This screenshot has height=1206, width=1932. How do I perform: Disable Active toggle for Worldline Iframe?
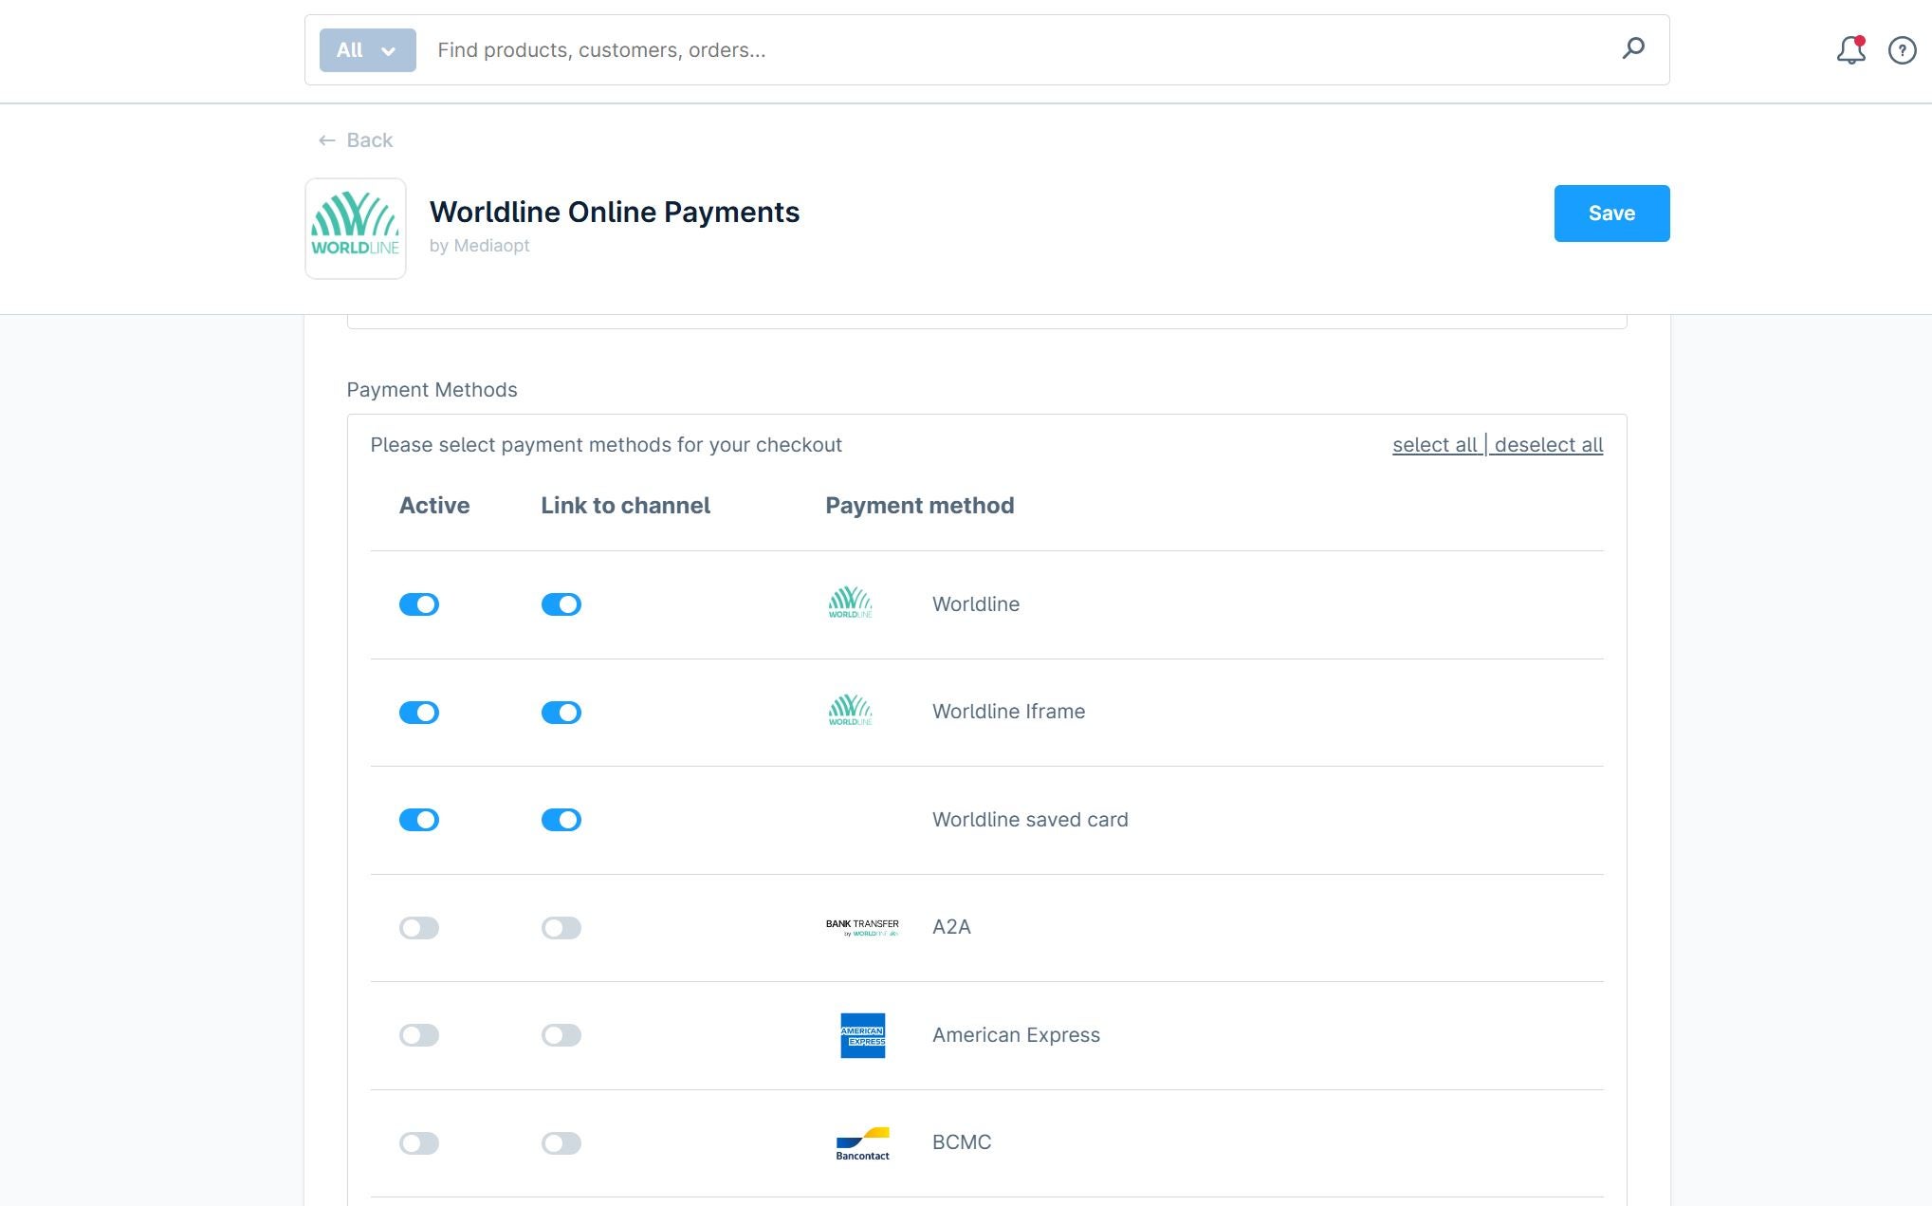419,713
